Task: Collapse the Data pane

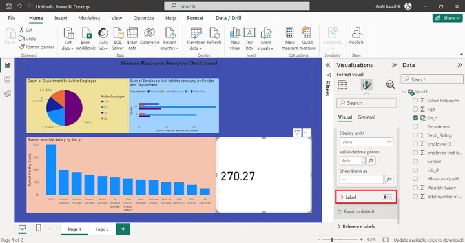Action: pyautogui.click(x=459, y=65)
